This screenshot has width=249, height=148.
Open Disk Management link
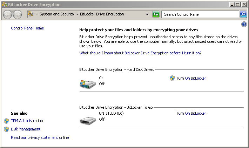[26, 129]
